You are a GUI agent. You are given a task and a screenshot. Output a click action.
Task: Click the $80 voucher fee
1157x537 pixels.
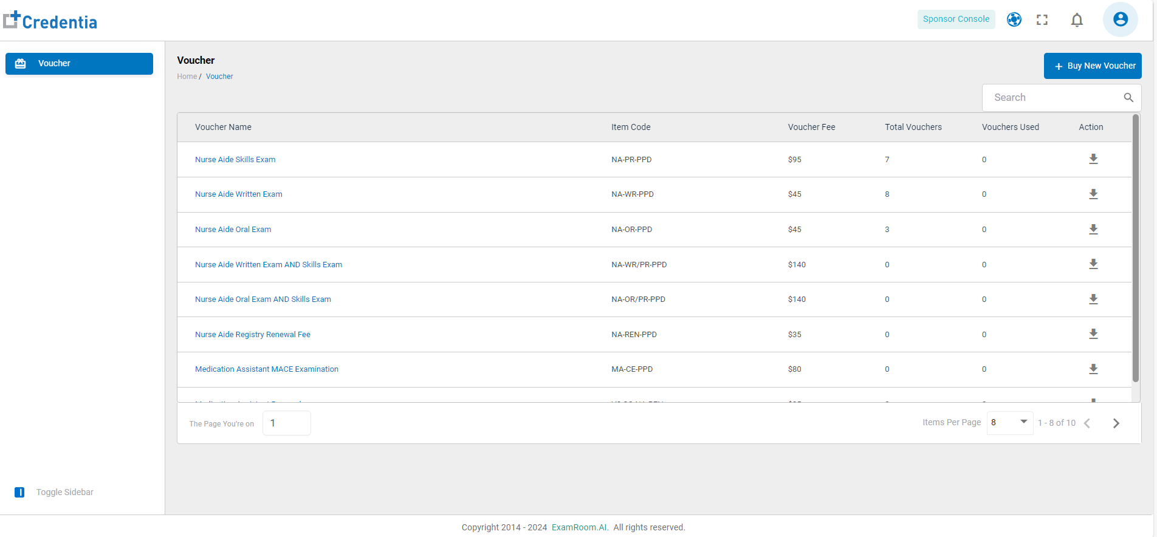tap(795, 369)
